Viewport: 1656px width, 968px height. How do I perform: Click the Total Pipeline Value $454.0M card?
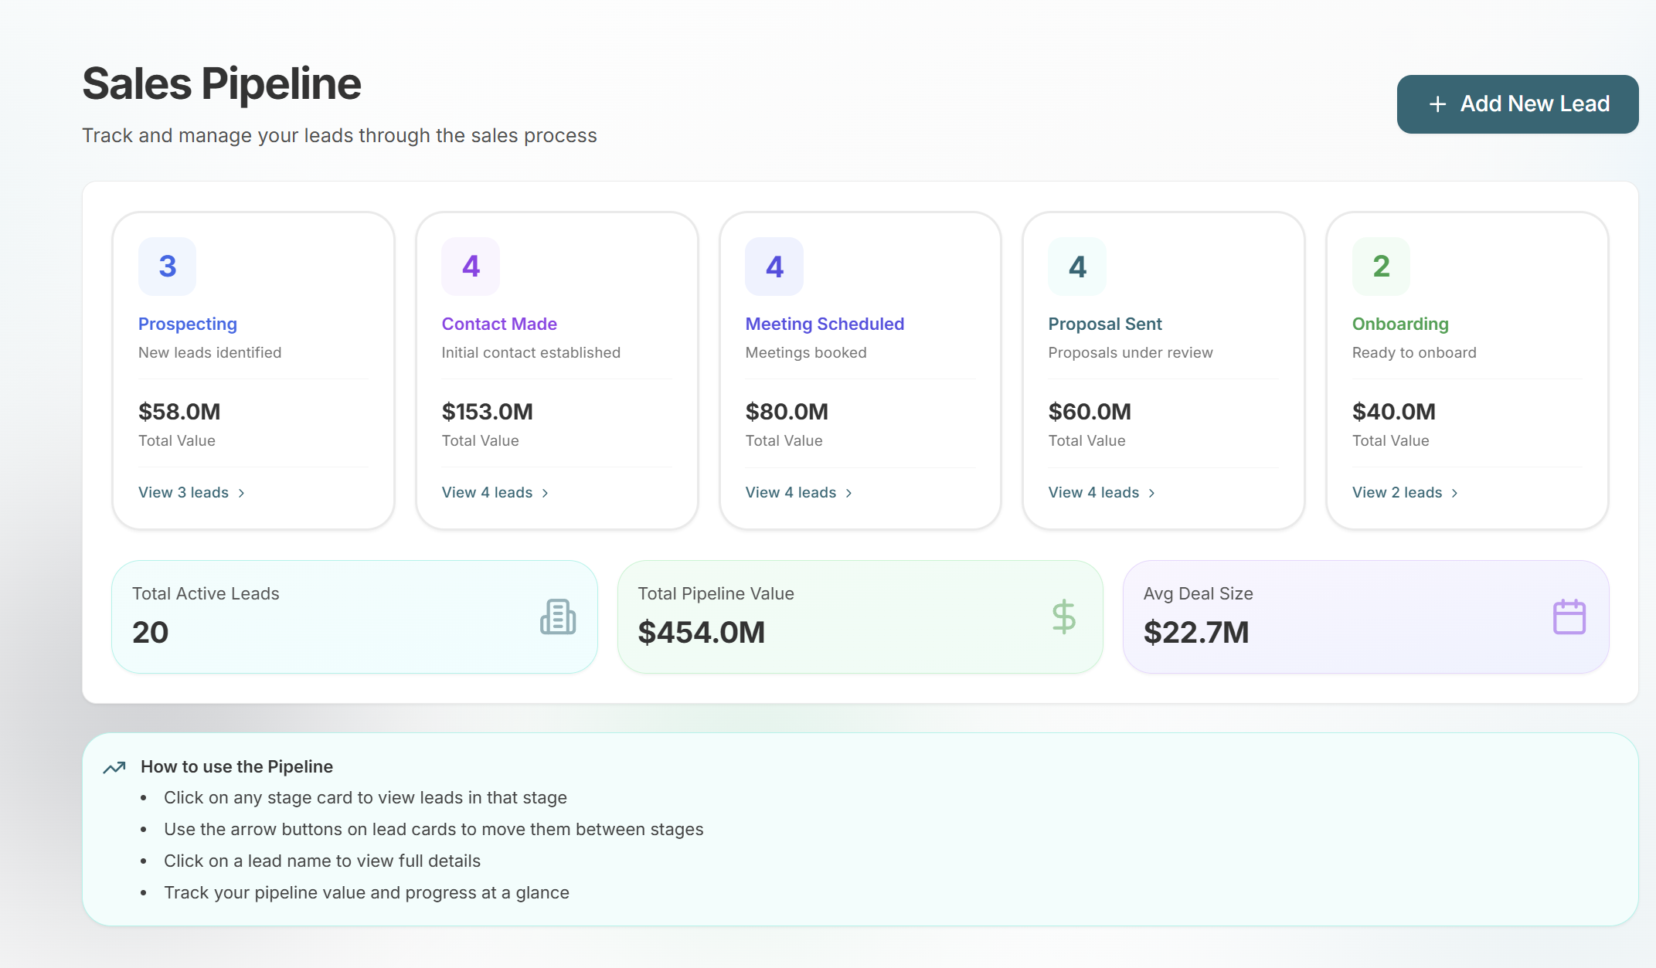click(859, 616)
